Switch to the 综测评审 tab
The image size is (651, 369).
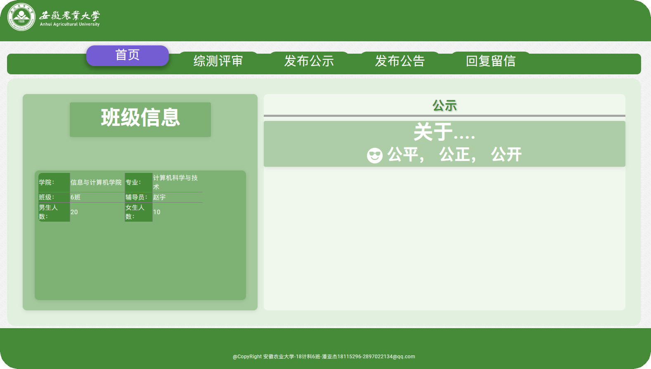click(218, 61)
